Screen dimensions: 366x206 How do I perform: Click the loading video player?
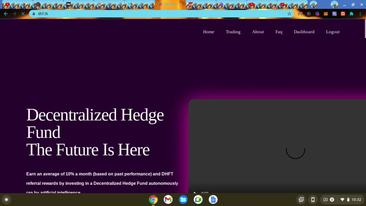[x=277, y=146]
